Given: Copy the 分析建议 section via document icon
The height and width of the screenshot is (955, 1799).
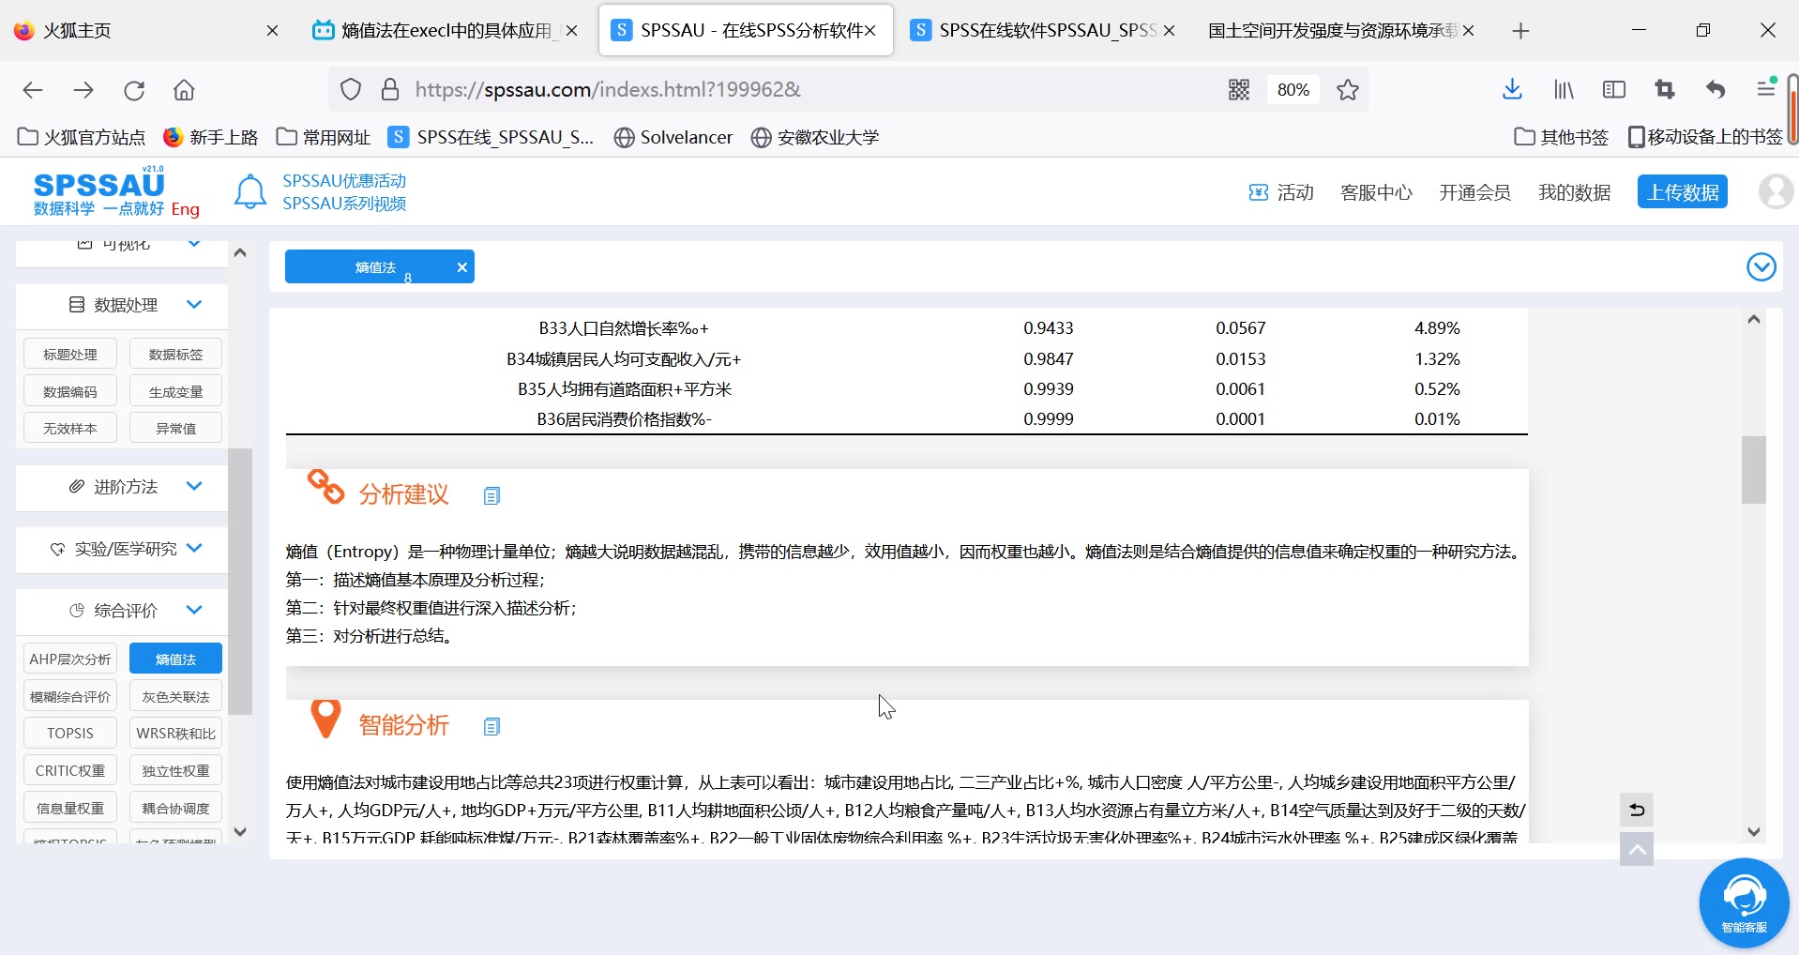Looking at the screenshot, I should (491, 495).
